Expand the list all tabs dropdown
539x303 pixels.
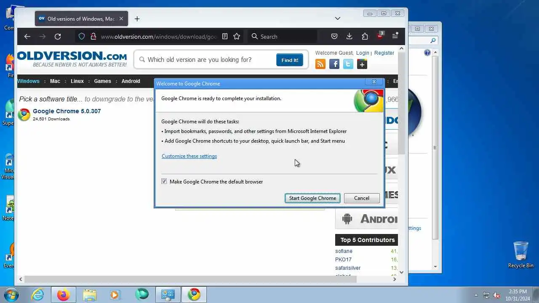[x=337, y=19]
